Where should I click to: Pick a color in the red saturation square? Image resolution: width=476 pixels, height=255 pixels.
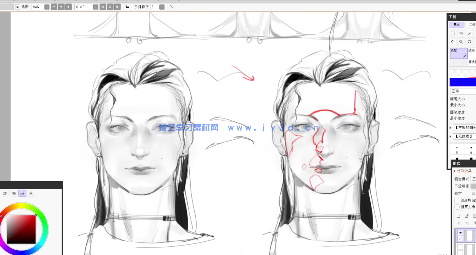click(x=21, y=229)
